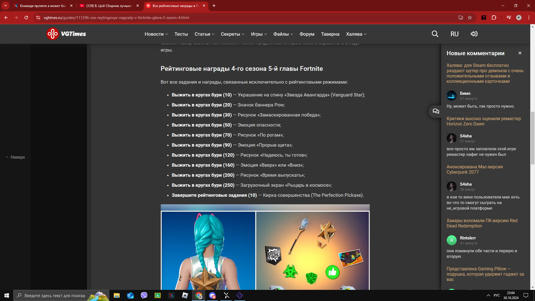Open Windows Start menu
Screen dimensions: 535x301
tap(7, 295)
